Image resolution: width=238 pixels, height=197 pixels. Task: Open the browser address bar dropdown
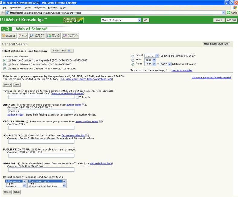(x=224, y=13)
